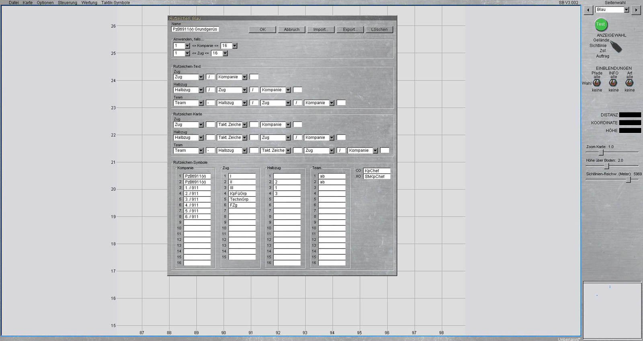643x341 pixels.
Task: Open the Steuerung menu
Action: (x=67, y=3)
